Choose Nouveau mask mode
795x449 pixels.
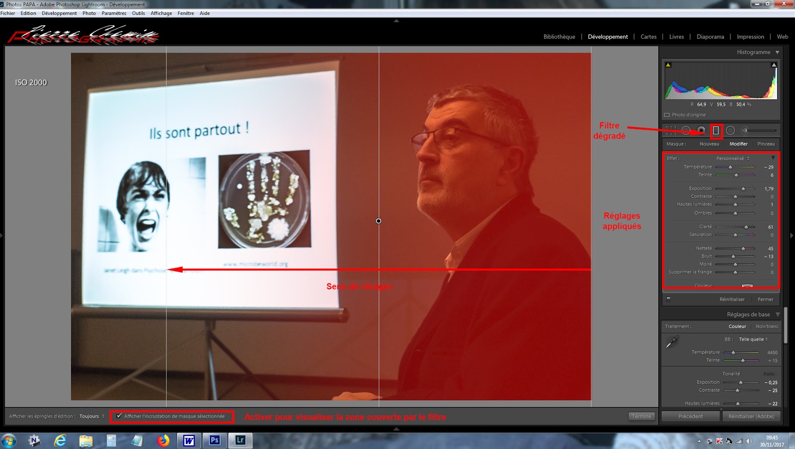pos(709,144)
